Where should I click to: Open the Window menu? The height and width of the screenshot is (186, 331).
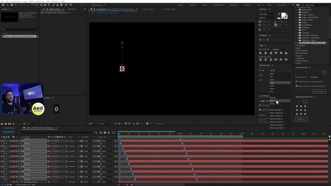pyautogui.click(x=55, y=2)
